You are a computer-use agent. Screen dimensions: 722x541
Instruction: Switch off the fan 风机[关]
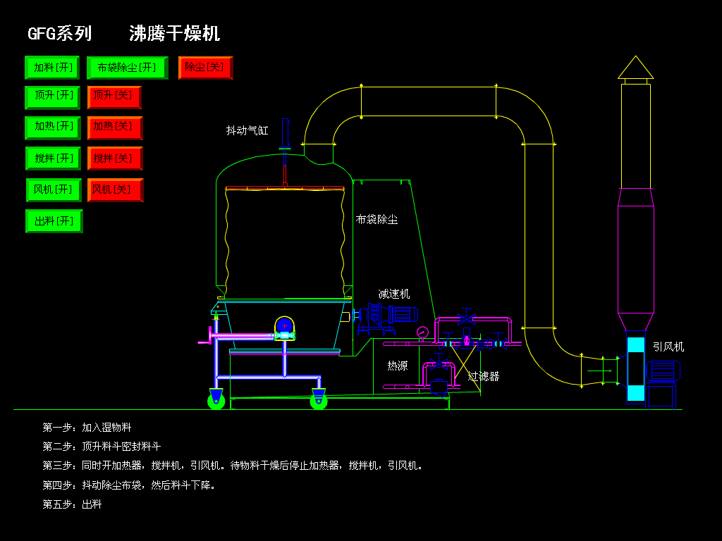point(115,189)
